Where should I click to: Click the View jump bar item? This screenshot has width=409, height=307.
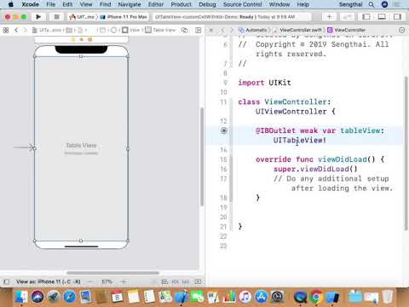click(x=131, y=30)
